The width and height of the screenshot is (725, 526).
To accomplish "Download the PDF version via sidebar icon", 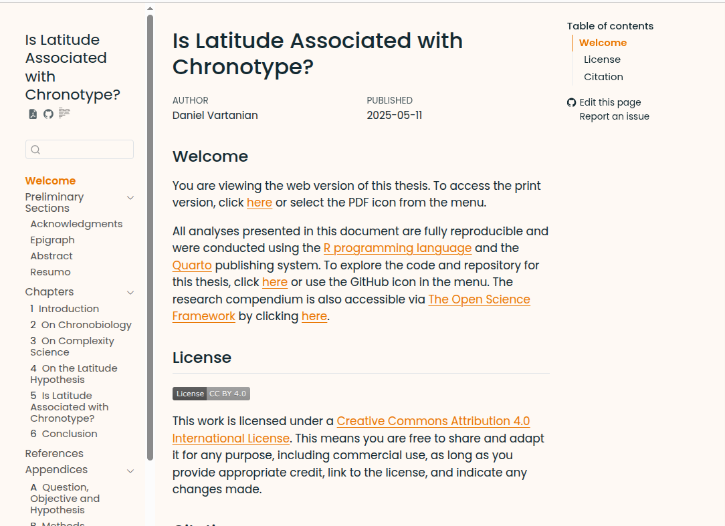I will click(x=33, y=114).
